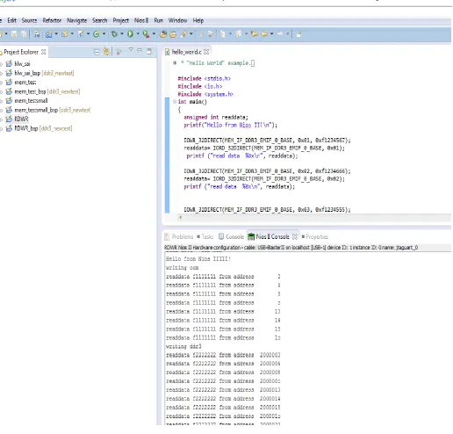The height and width of the screenshot is (434, 453).
Task: Close the hello_world.c editor tab
Action: 206,52
